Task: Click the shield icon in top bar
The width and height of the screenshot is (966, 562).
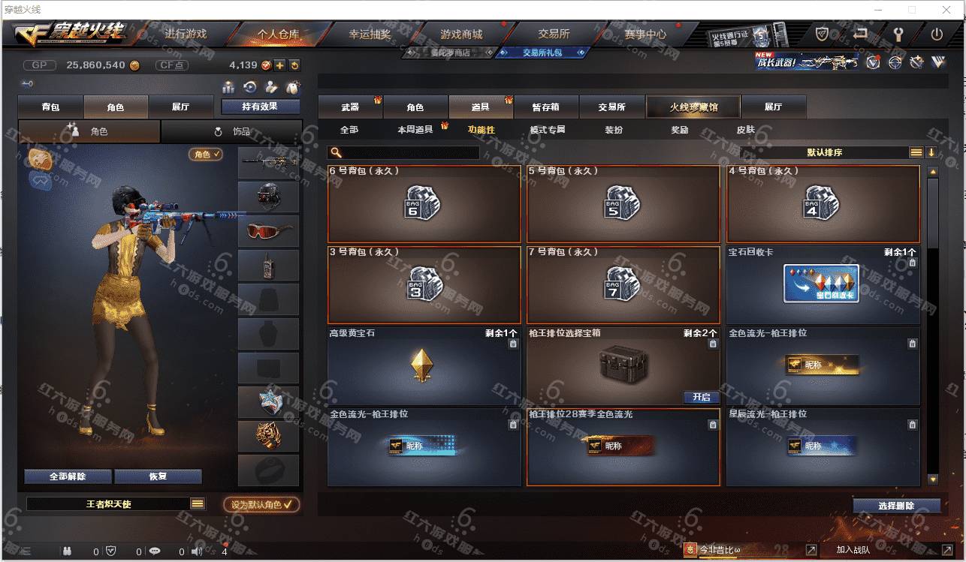Action: pos(823,34)
